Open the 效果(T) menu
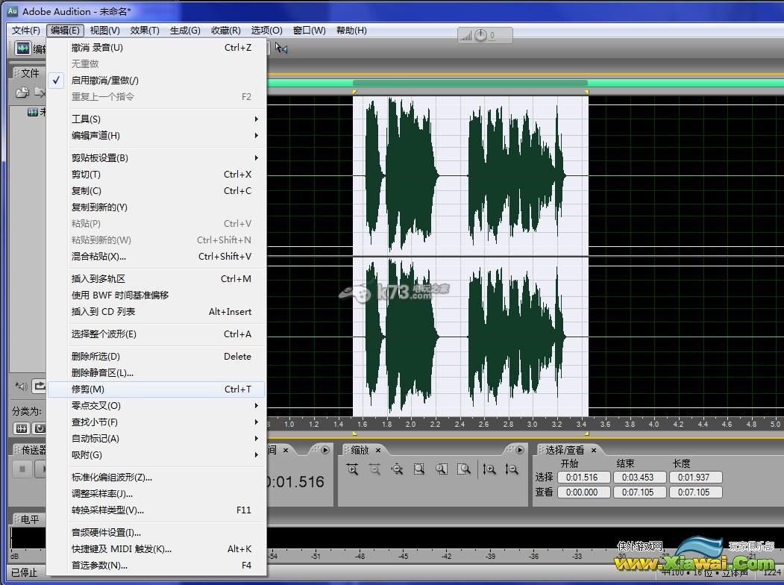The height and width of the screenshot is (585, 784). click(x=145, y=31)
